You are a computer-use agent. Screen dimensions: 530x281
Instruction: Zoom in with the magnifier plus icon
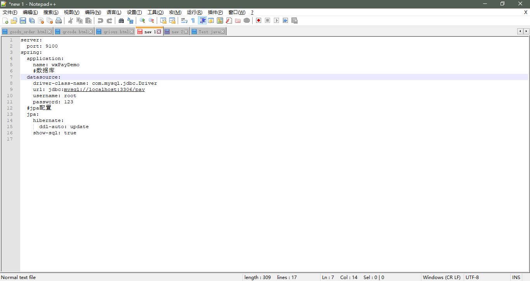click(142, 21)
